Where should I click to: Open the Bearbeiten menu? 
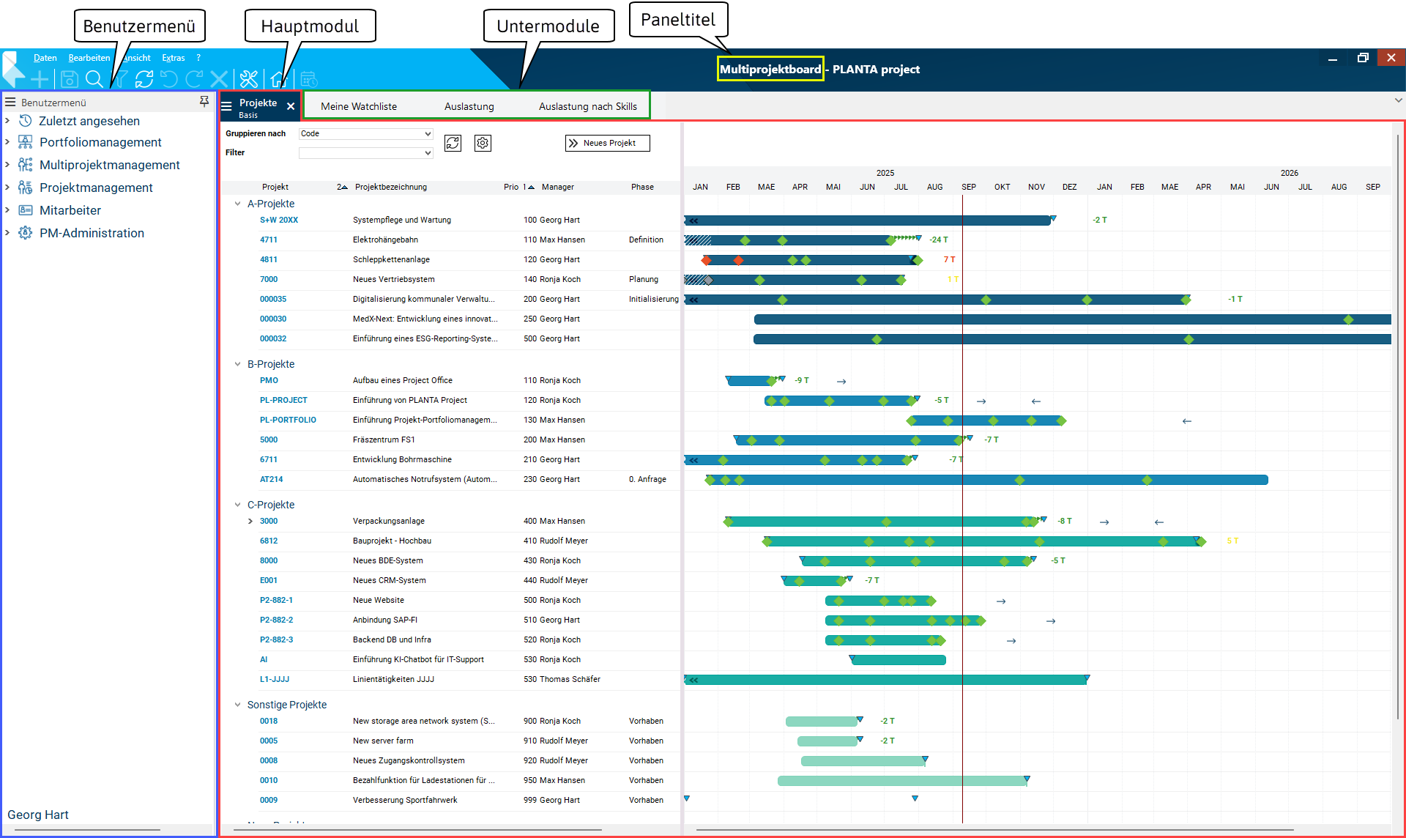89,58
